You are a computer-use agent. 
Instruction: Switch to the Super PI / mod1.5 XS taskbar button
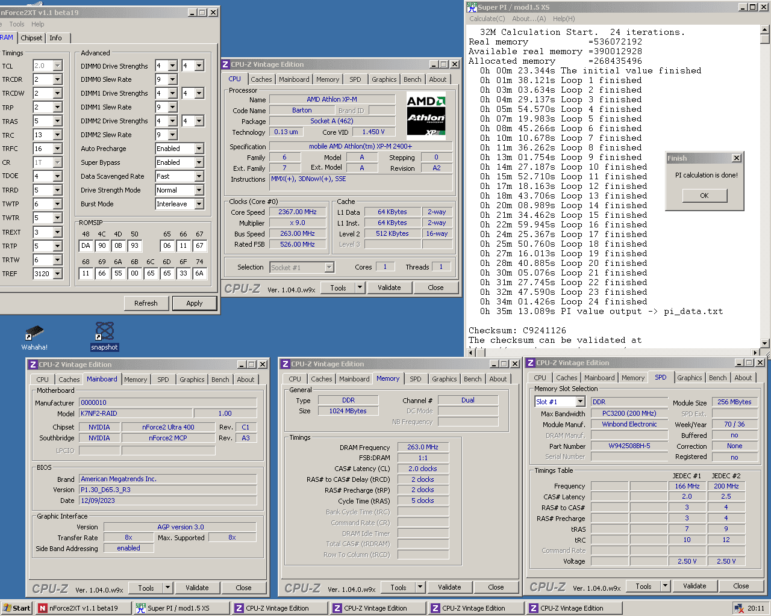coord(182,608)
